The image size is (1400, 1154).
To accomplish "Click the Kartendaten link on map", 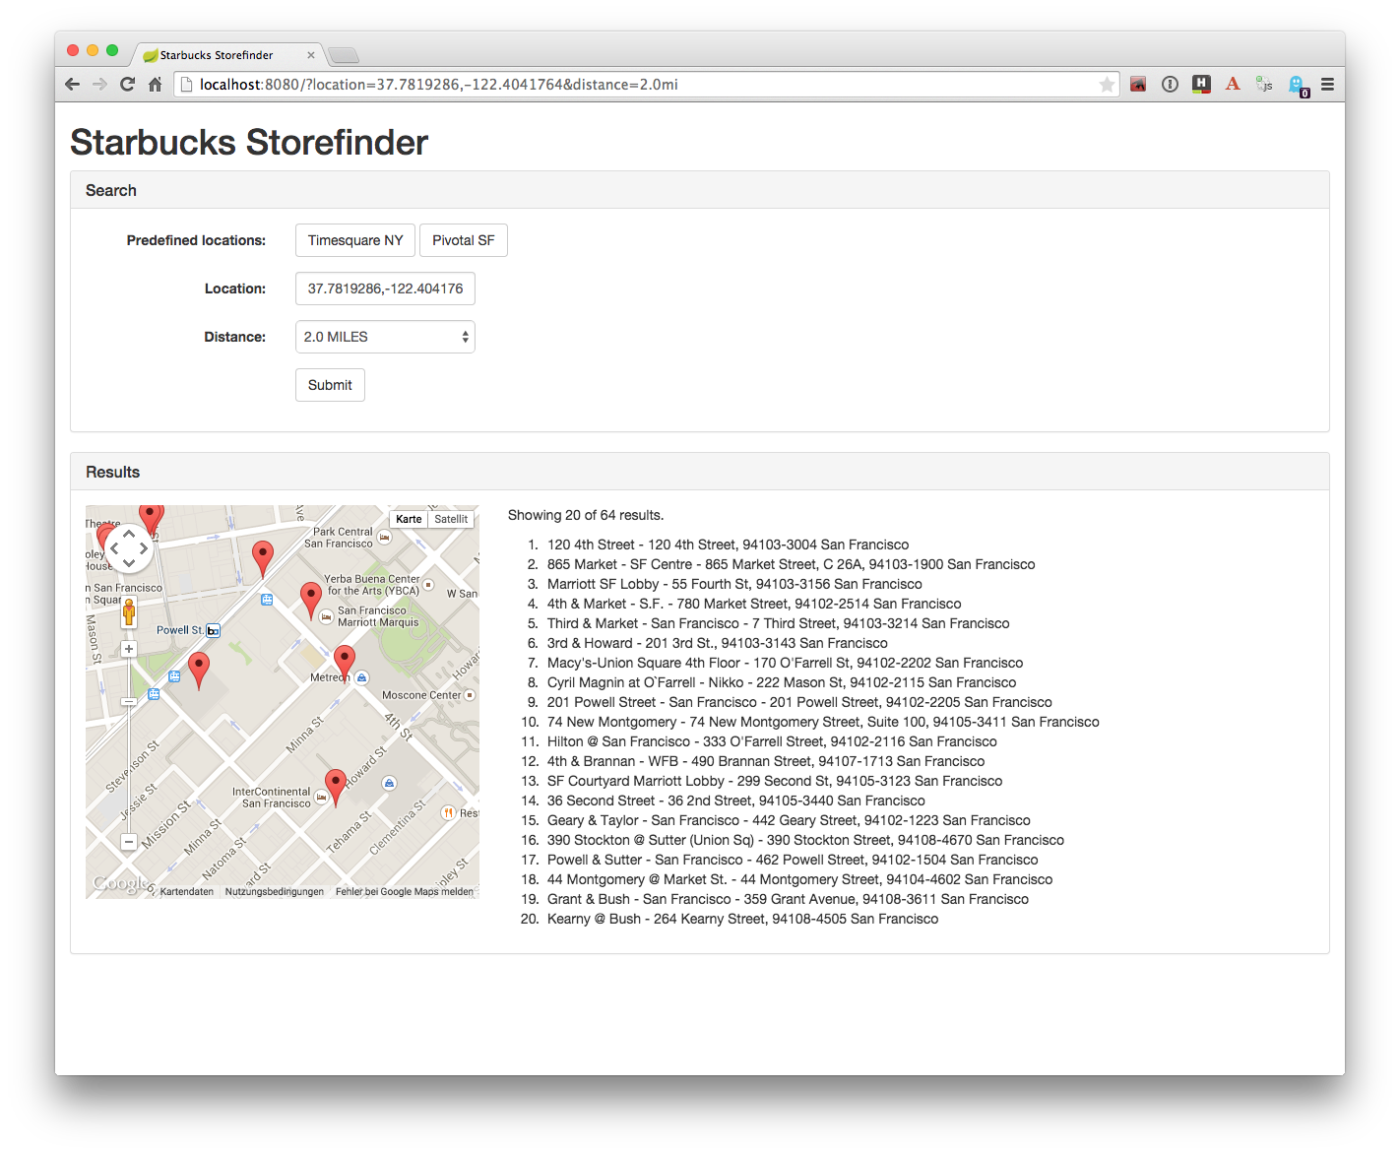I will click(x=187, y=892).
